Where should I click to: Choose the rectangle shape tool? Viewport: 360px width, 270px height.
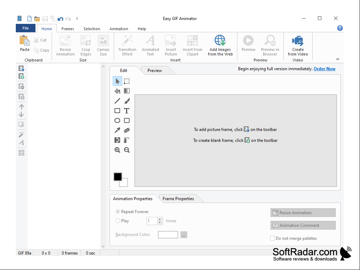point(117,111)
